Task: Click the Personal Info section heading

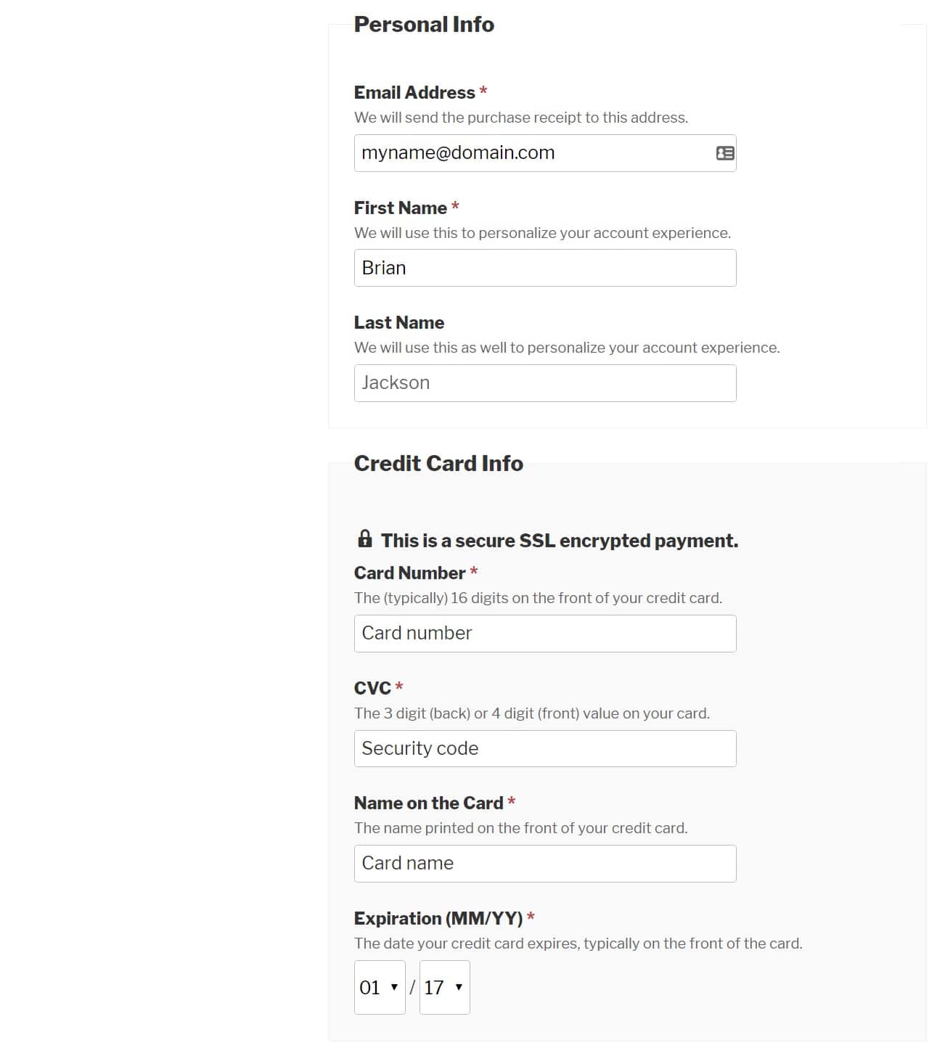Action: tap(424, 24)
